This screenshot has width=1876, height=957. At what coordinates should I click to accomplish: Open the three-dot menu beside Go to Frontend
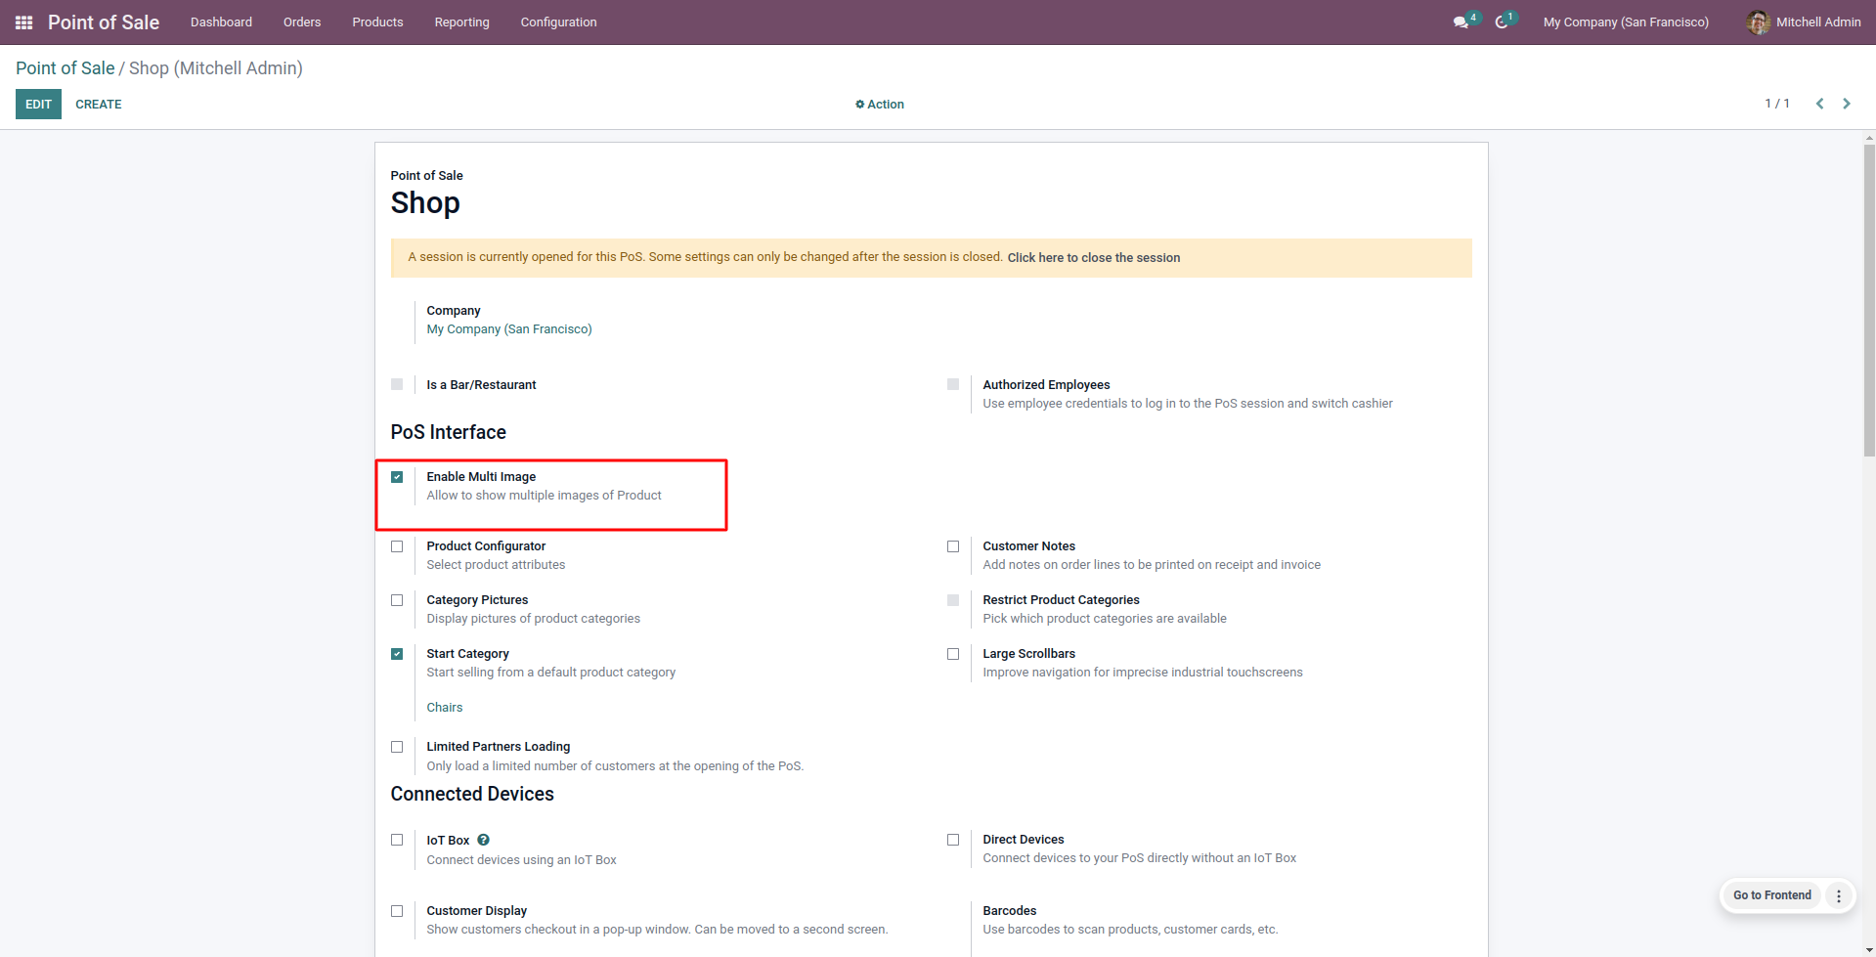[1839, 895]
